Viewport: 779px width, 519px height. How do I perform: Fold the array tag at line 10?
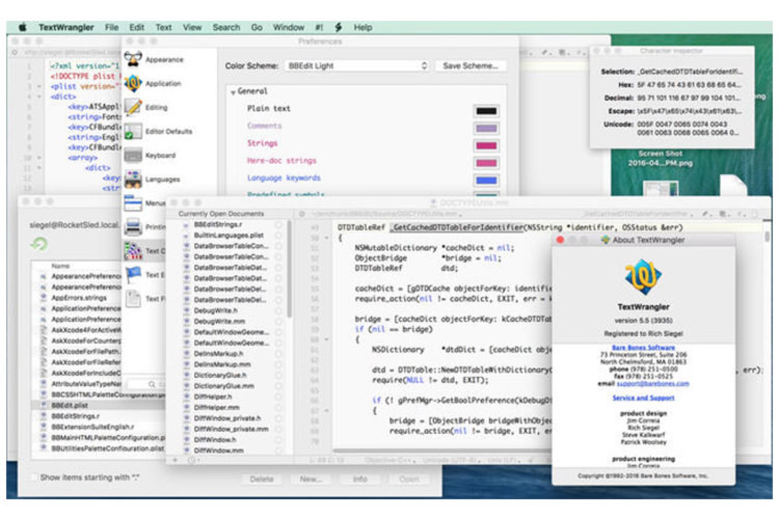39,157
